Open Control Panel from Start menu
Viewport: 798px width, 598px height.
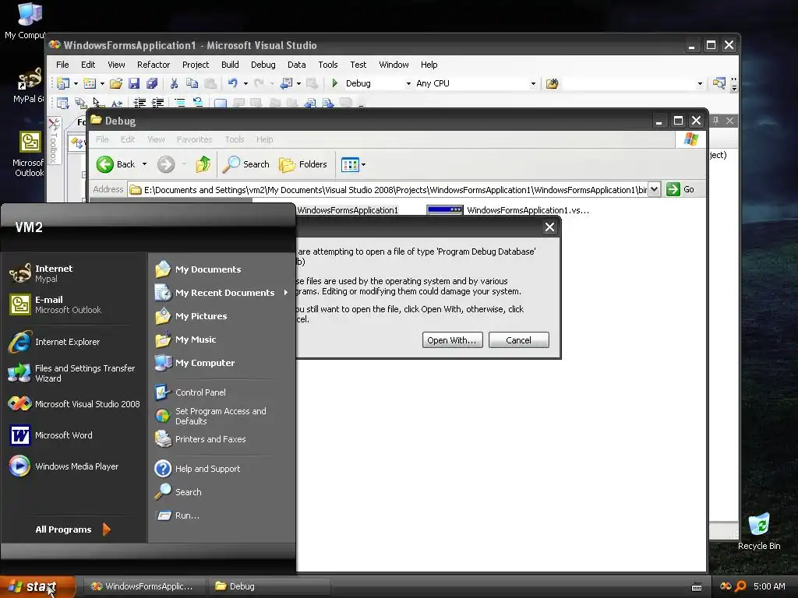point(190,392)
